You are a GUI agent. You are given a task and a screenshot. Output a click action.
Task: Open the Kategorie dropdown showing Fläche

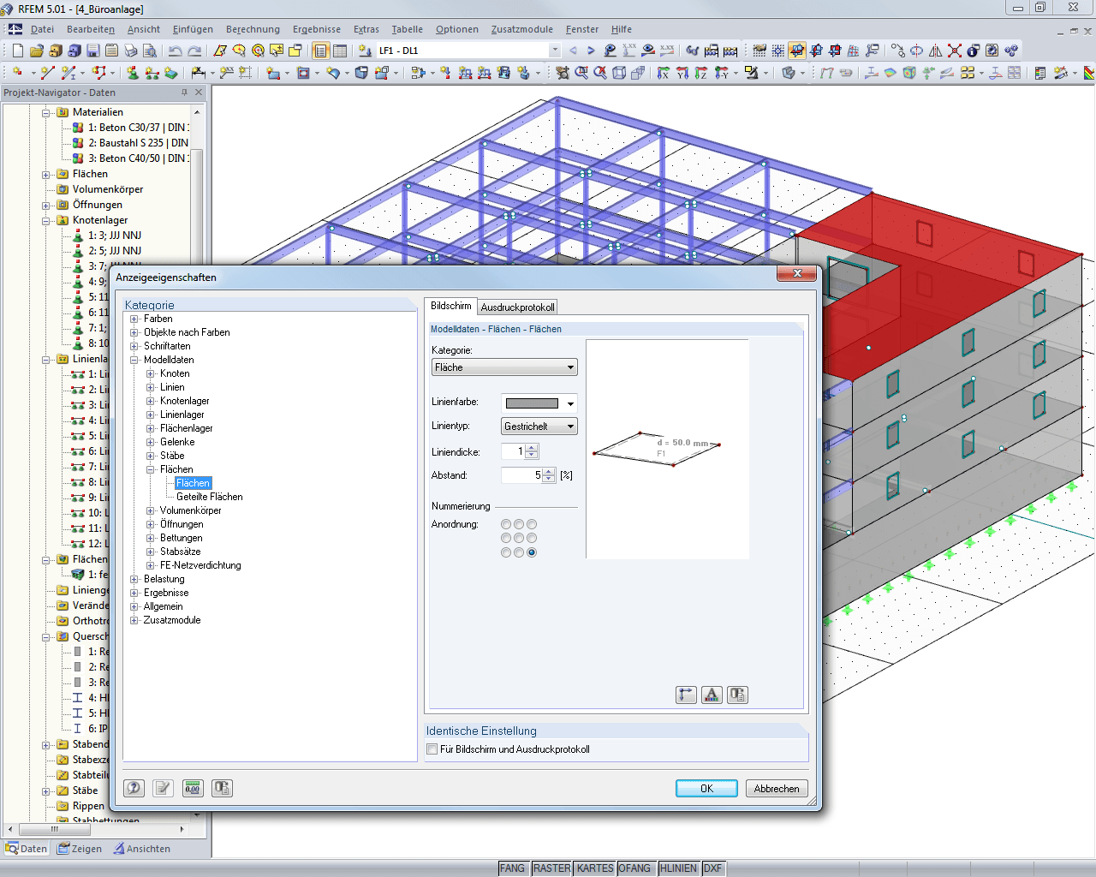click(x=504, y=367)
